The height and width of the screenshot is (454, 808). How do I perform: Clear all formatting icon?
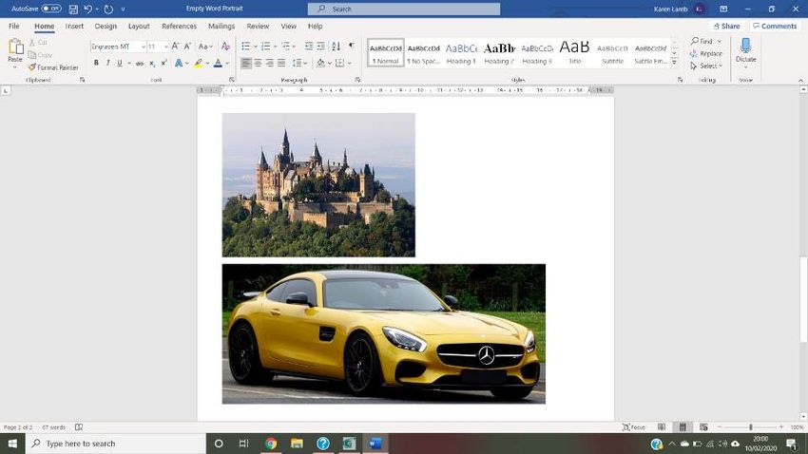[225, 47]
